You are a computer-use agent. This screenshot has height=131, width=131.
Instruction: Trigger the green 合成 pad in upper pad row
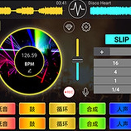point(92,109)
